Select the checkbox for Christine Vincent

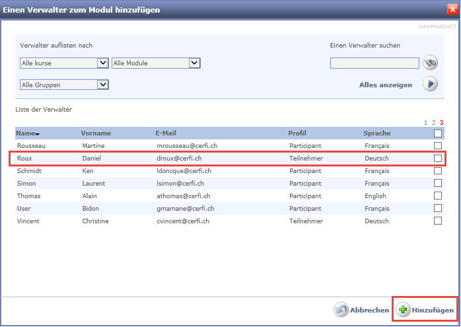point(438,221)
